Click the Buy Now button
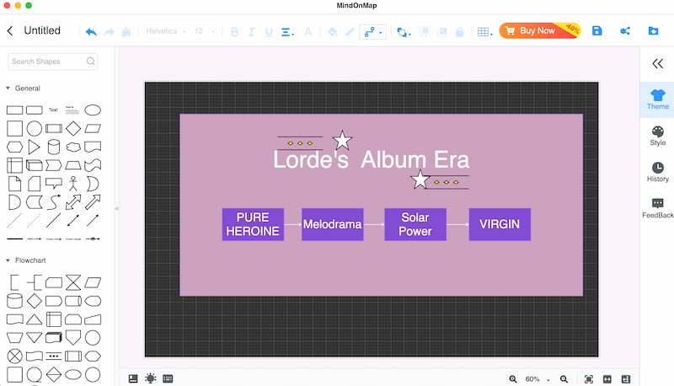The height and width of the screenshot is (386, 674). click(540, 30)
